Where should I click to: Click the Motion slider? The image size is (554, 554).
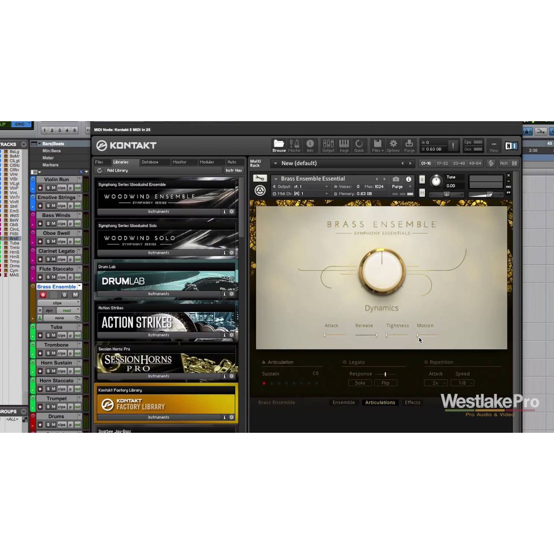click(x=427, y=335)
